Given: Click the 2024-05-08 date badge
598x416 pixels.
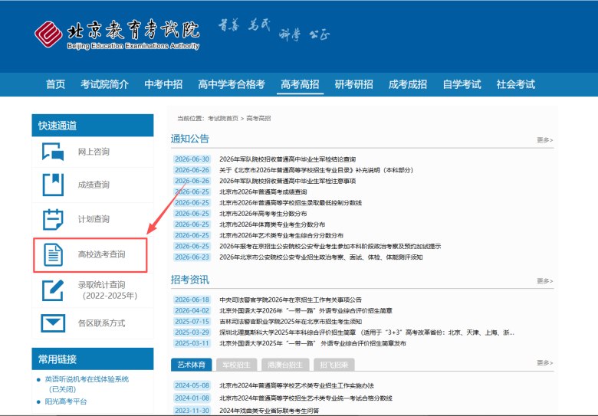Looking at the screenshot, I should pos(192,385).
